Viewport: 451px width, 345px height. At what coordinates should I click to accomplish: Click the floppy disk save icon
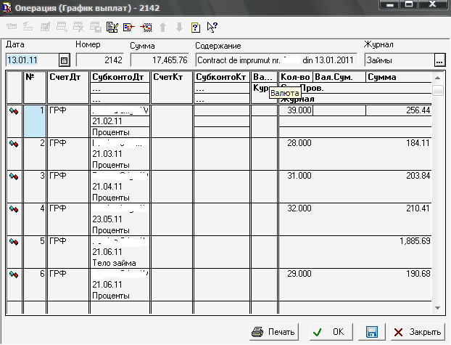(371, 331)
